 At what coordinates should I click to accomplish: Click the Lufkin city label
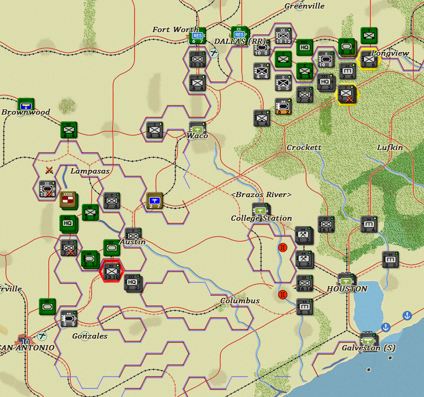(x=390, y=147)
